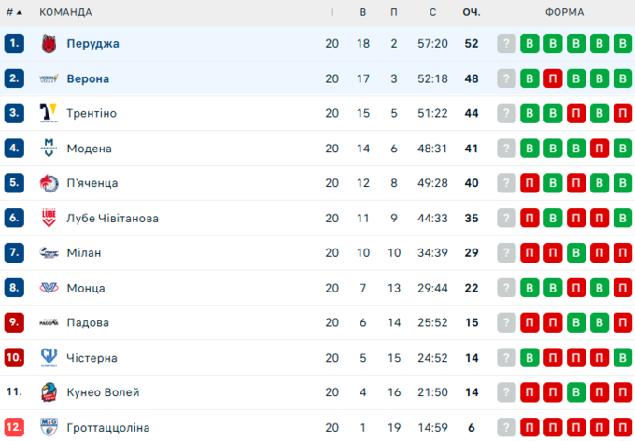Sort standings by В wins column

(363, 12)
